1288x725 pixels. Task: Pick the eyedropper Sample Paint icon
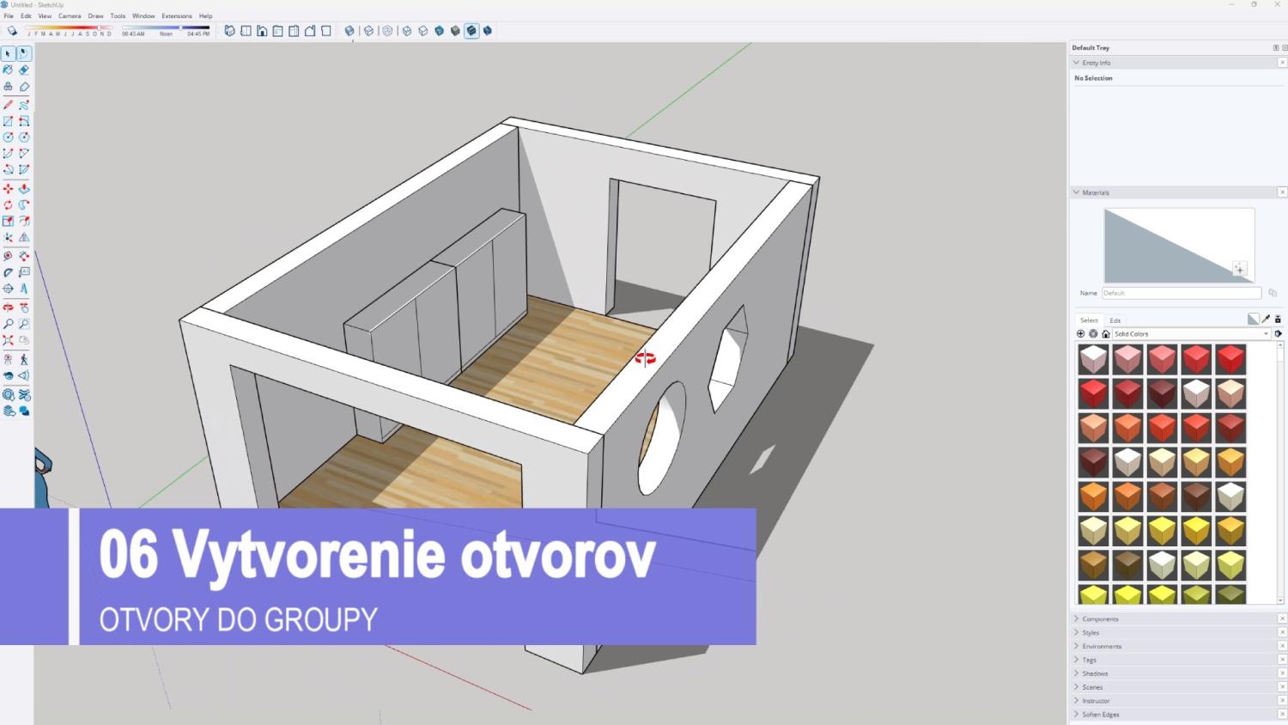click(1266, 320)
